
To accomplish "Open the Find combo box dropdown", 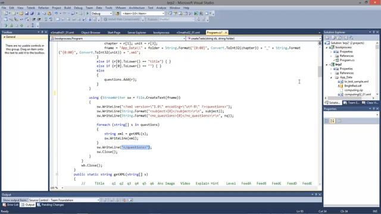I will click(x=163, y=14).
